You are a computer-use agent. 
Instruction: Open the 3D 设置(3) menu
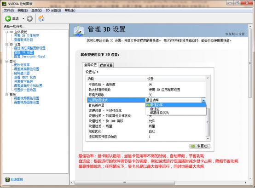point(53,11)
